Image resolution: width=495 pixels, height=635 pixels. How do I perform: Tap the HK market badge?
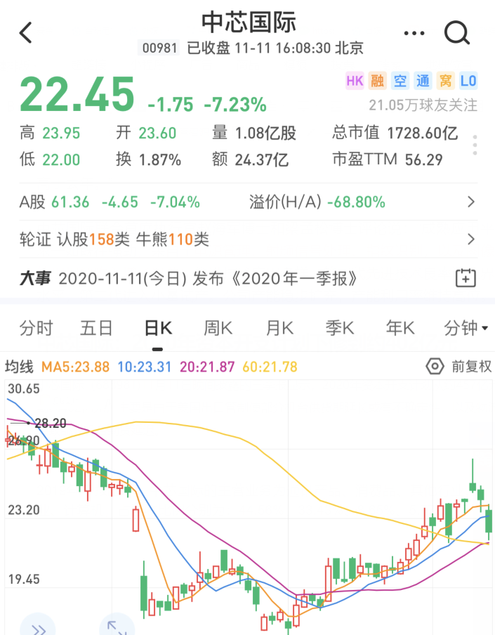[355, 81]
